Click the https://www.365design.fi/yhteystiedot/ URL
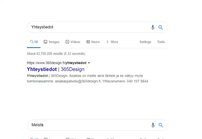 [57, 63]
